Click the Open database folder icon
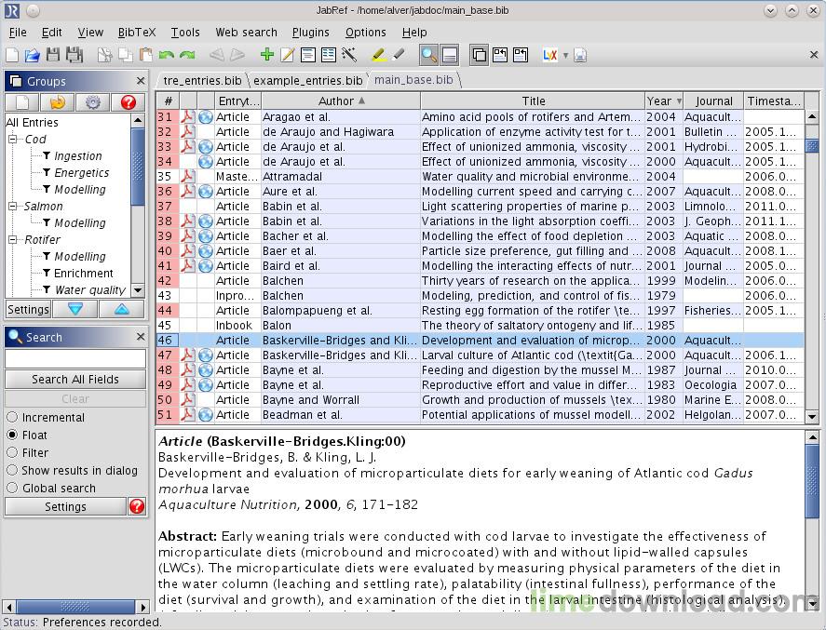 tap(33, 55)
